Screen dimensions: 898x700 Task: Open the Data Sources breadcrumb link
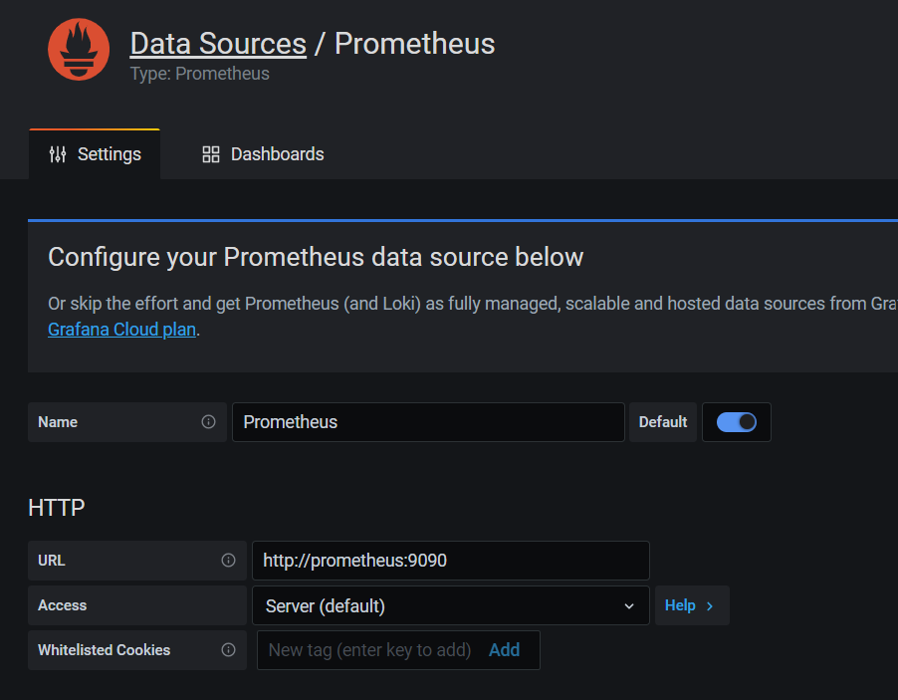coord(218,44)
